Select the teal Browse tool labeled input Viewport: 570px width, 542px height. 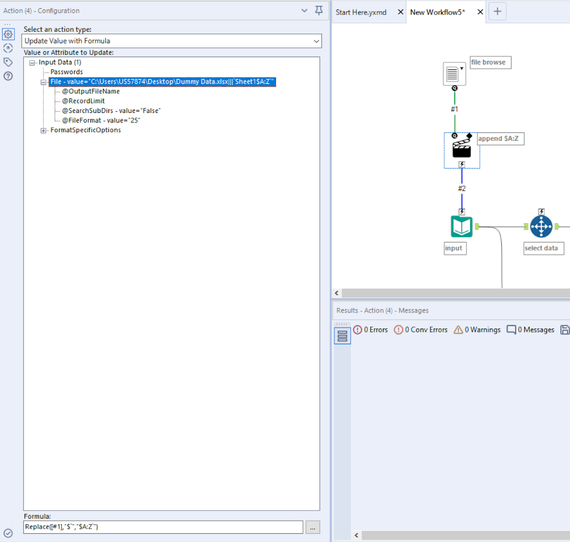461,226
